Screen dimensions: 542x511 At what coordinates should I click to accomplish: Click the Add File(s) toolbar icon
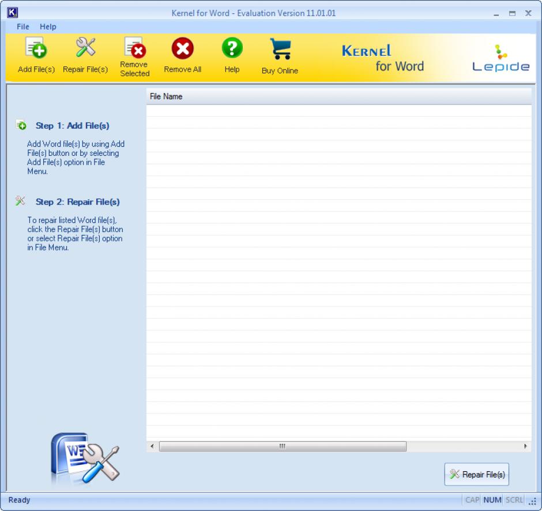(36, 48)
